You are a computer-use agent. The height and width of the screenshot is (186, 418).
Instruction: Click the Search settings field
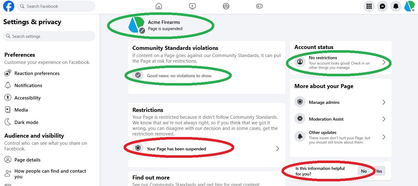(x=49, y=36)
